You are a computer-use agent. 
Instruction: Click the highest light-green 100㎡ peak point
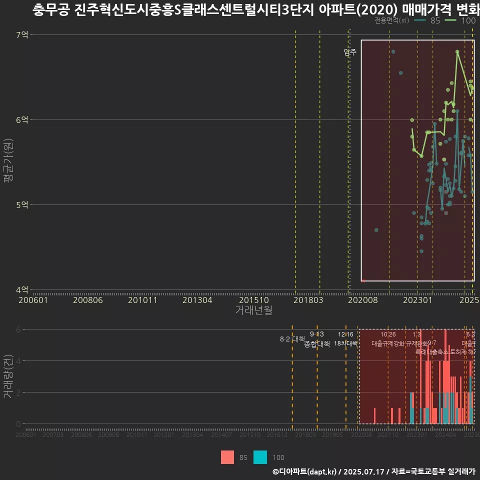click(457, 52)
